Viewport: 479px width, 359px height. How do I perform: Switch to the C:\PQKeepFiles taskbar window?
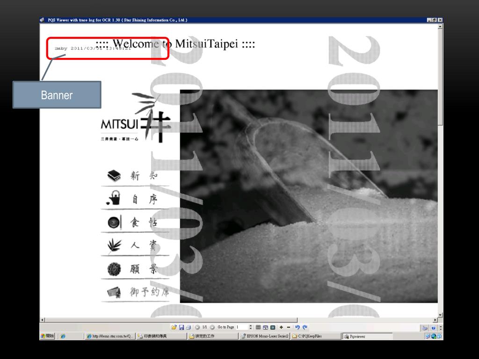[316, 336]
